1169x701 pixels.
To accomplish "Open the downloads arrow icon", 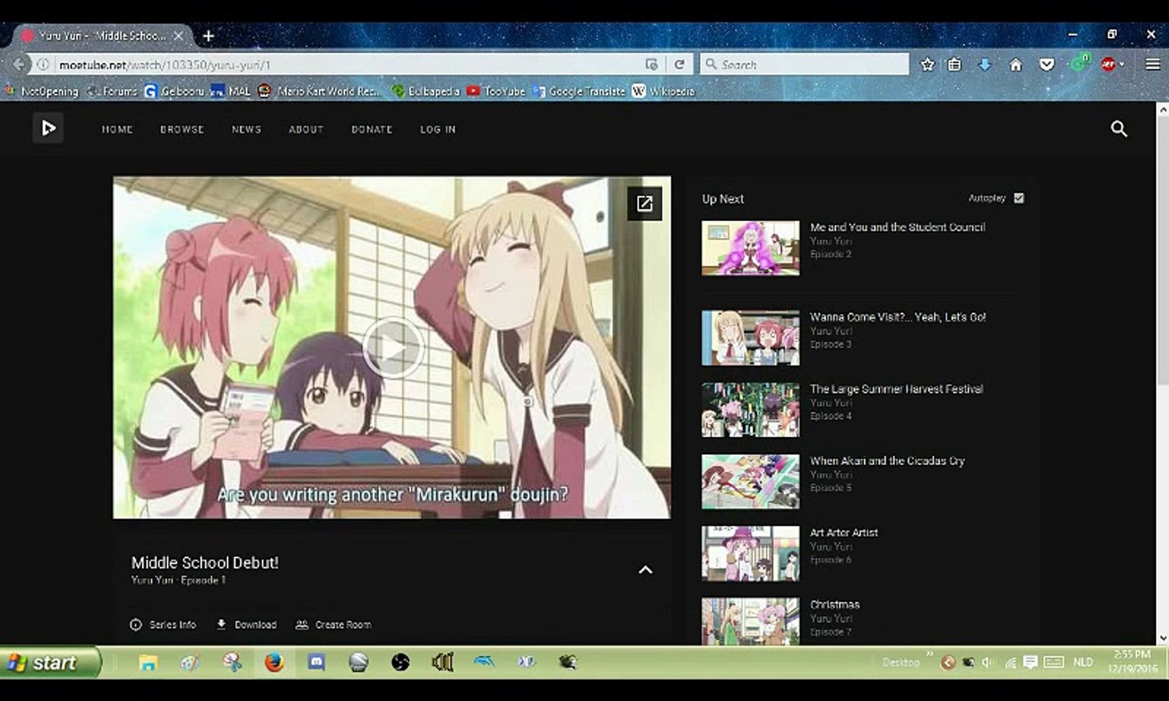I will (985, 64).
